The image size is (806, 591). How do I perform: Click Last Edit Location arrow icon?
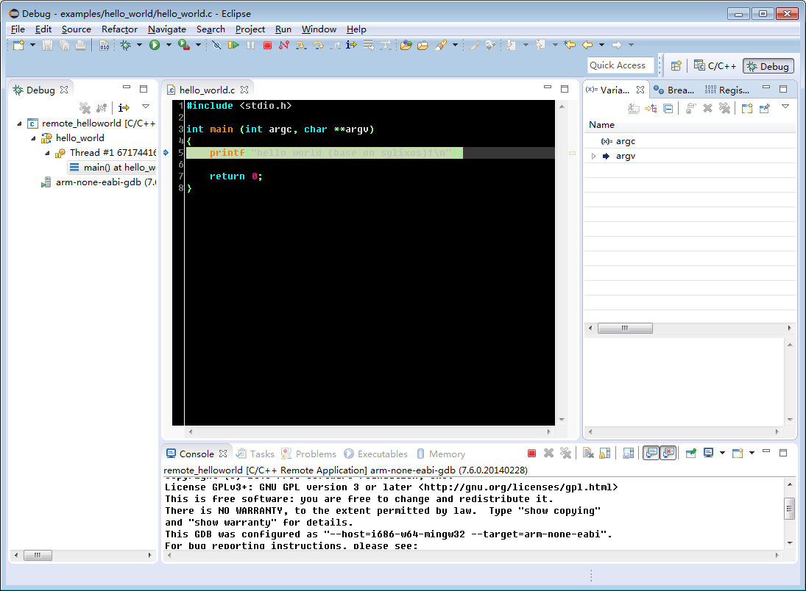pyautogui.click(x=570, y=45)
